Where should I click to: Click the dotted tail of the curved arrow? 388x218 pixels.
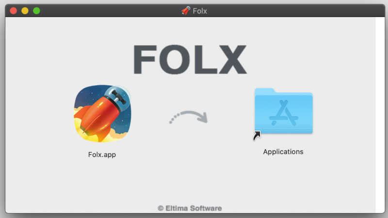click(175, 118)
